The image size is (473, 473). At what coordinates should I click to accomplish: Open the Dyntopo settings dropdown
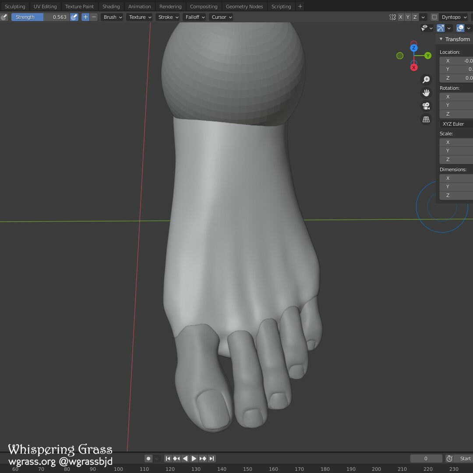(x=454, y=17)
